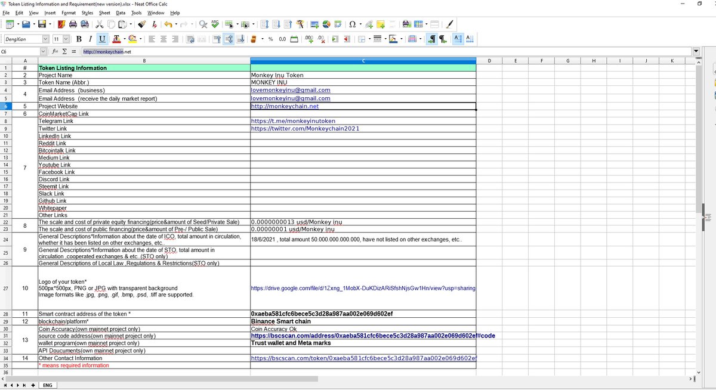The height and width of the screenshot is (390, 716).
Task: Open the Undo history dropdown arrow
Action: click(177, 24)
